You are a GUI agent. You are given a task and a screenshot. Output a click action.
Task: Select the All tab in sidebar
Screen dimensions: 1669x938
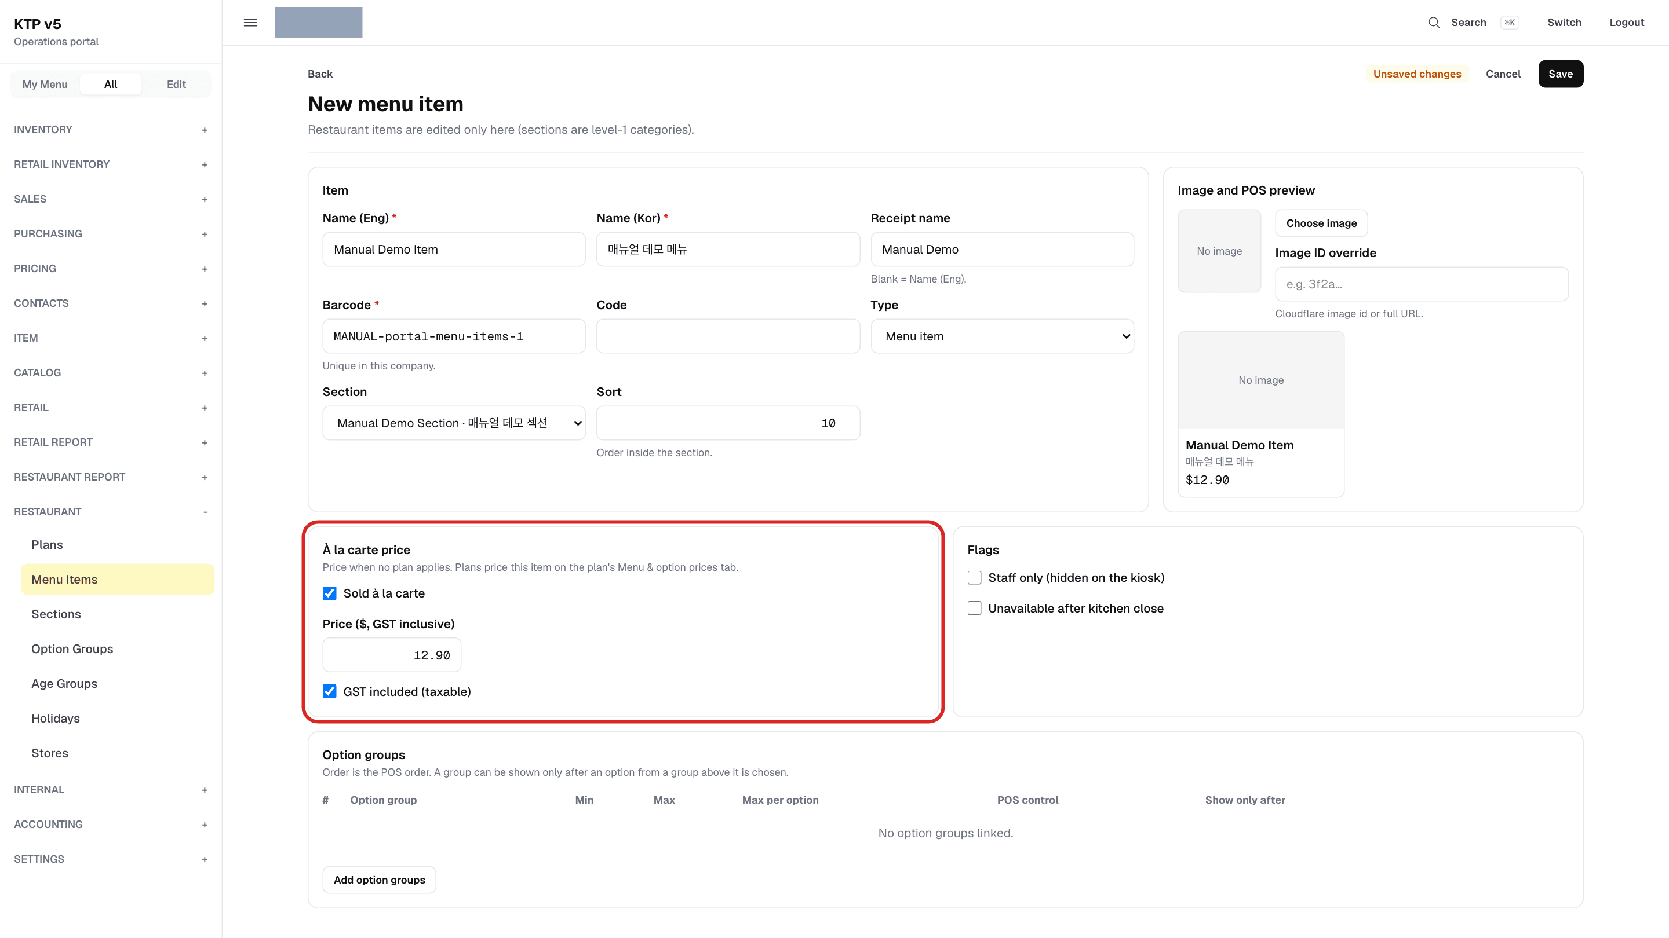coord(111,84)
